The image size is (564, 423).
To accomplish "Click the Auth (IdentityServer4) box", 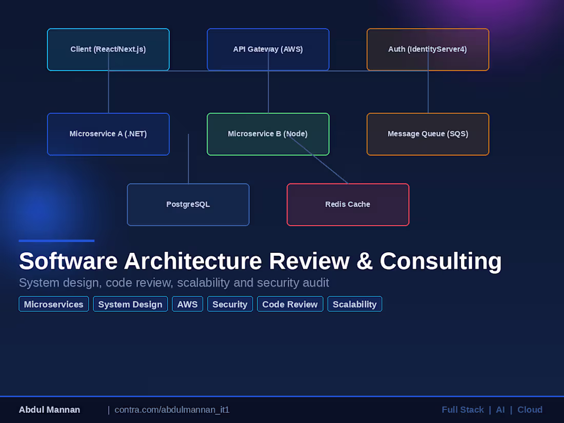I will pyautogui.click(x=428, y=49).
